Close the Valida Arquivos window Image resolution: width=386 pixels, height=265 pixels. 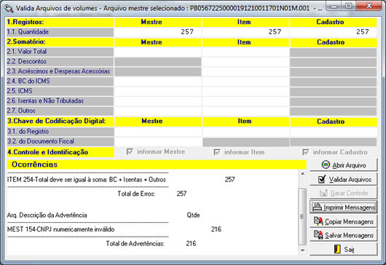pyautogui.click(x=369, y=6)
